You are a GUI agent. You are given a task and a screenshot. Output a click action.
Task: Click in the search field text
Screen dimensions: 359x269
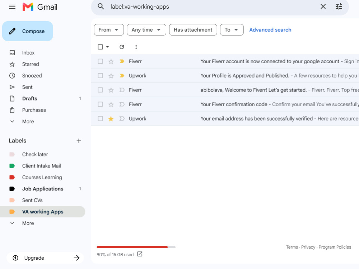click(140, 6)
